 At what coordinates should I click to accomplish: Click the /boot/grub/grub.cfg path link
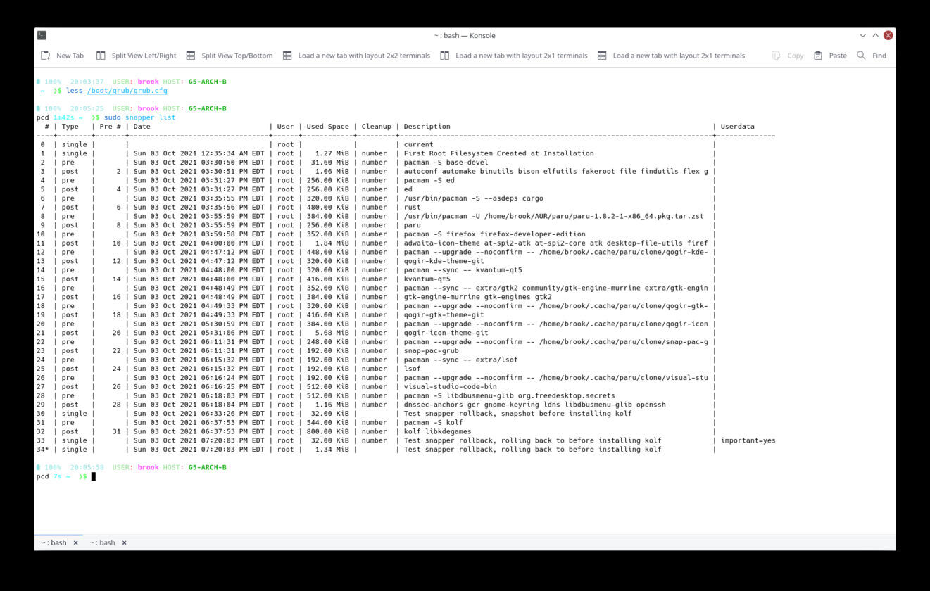pos(127,91)
